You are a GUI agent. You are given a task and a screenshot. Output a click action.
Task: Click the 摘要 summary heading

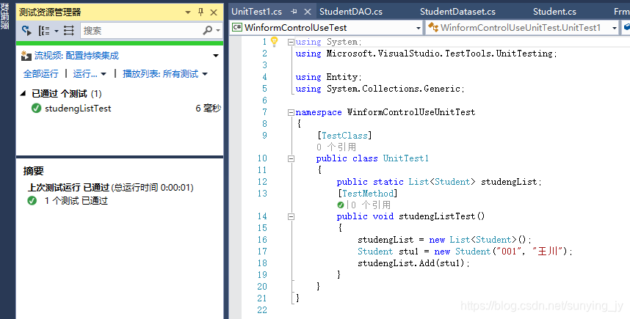click(x=33, y=171)
